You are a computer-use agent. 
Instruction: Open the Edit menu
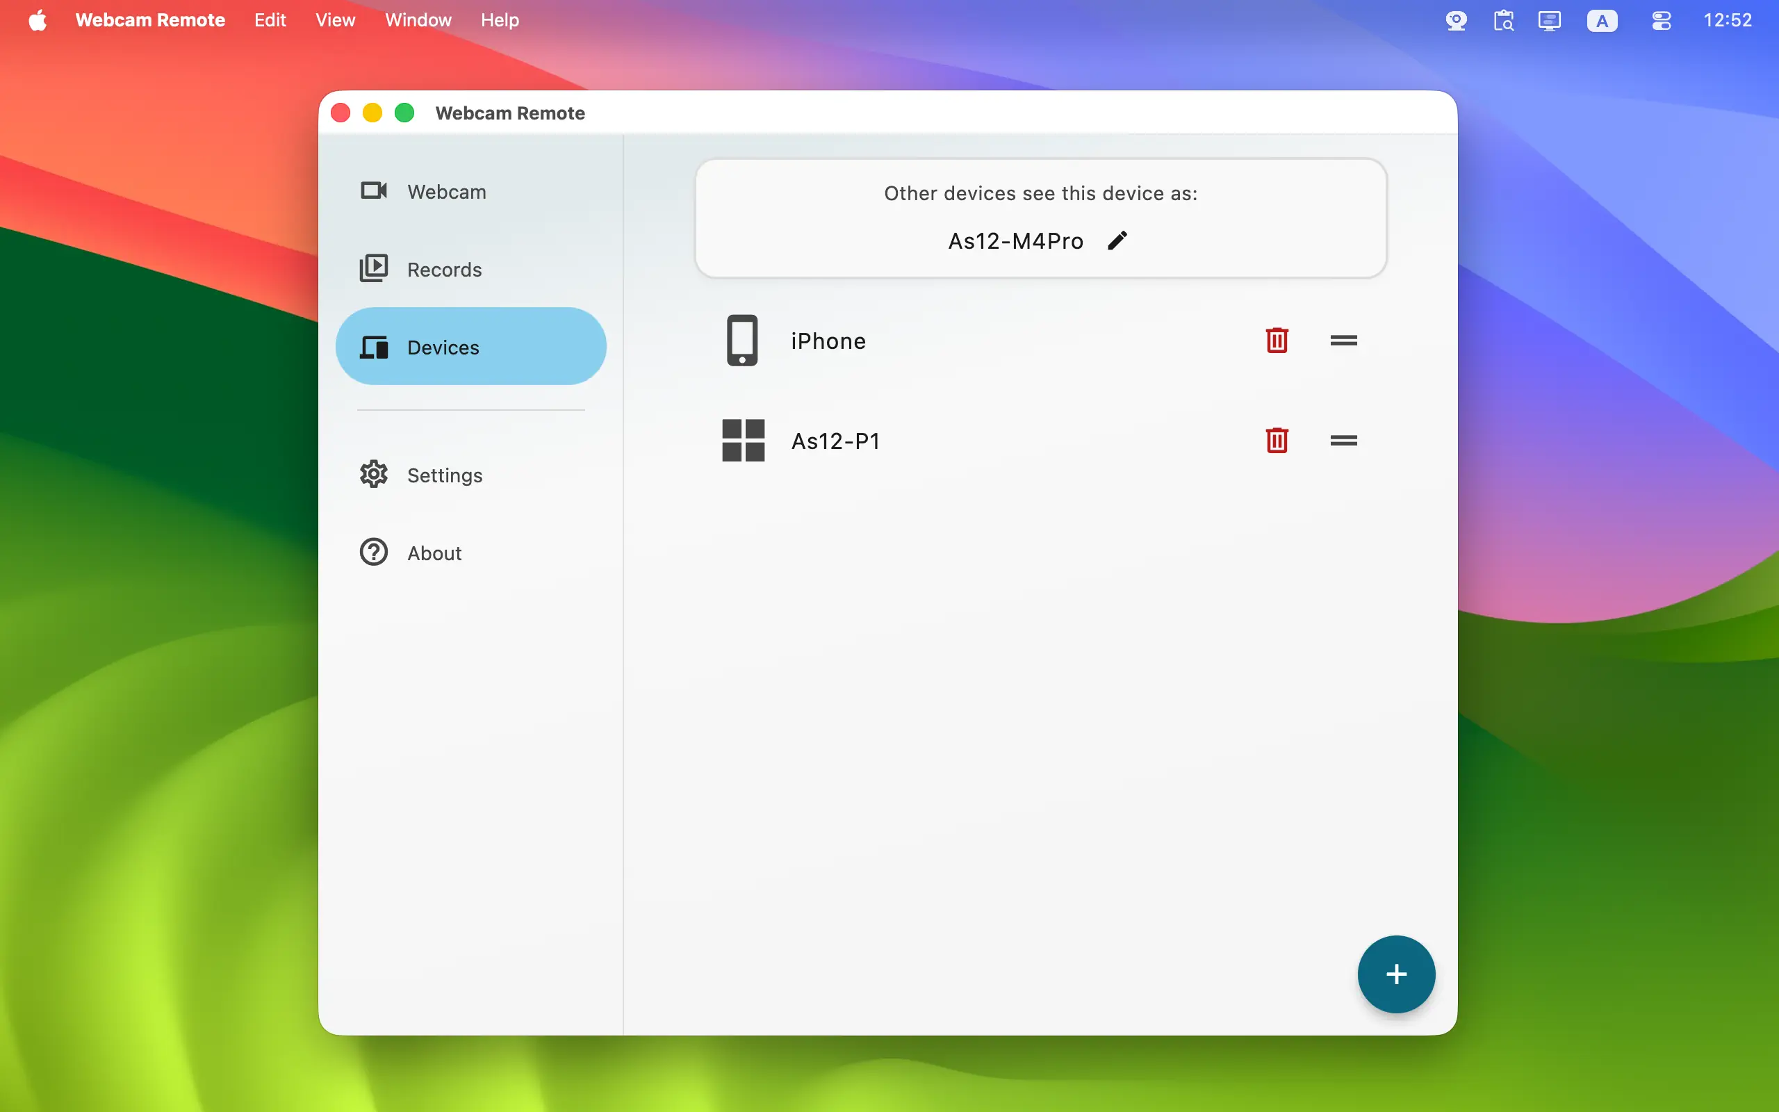coord(270,20)
